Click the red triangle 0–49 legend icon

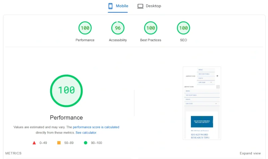pos(34,143)
